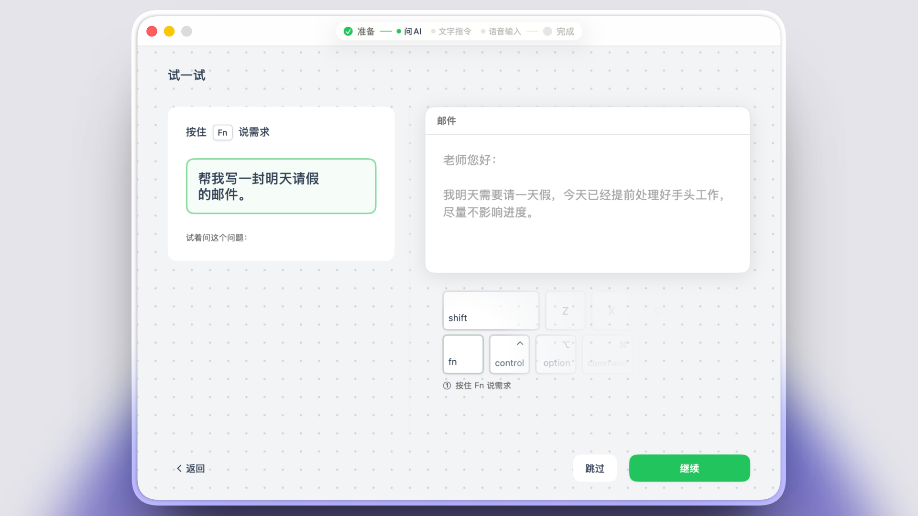918x516 pixels.
Task: Click the step 1 circle icon hint
Action: pos(447,386)
